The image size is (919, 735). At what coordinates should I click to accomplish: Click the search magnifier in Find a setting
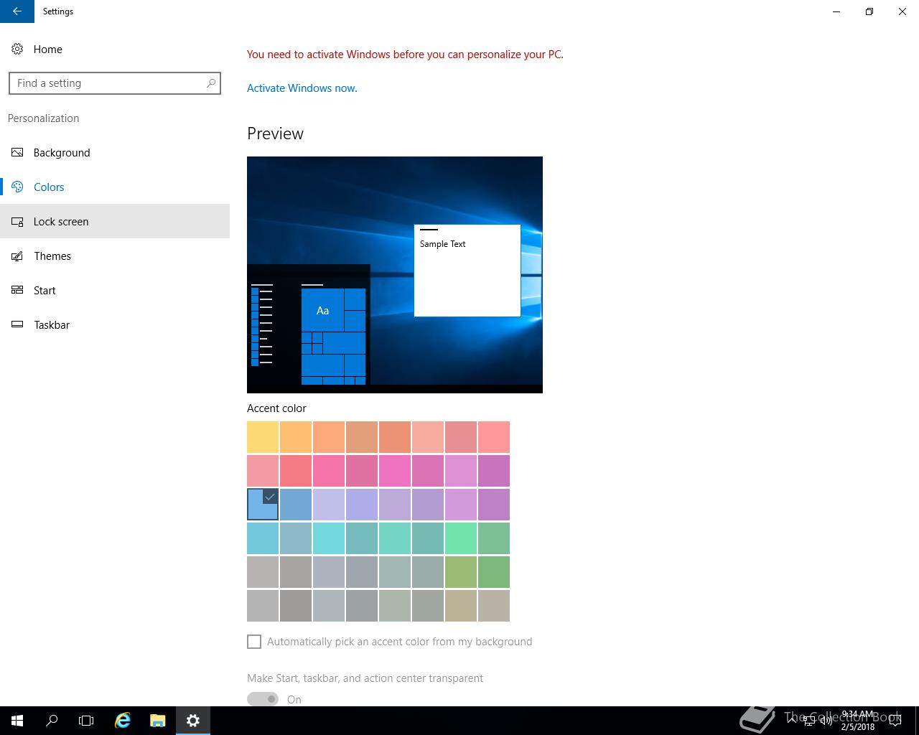click(x=210, y=83)
